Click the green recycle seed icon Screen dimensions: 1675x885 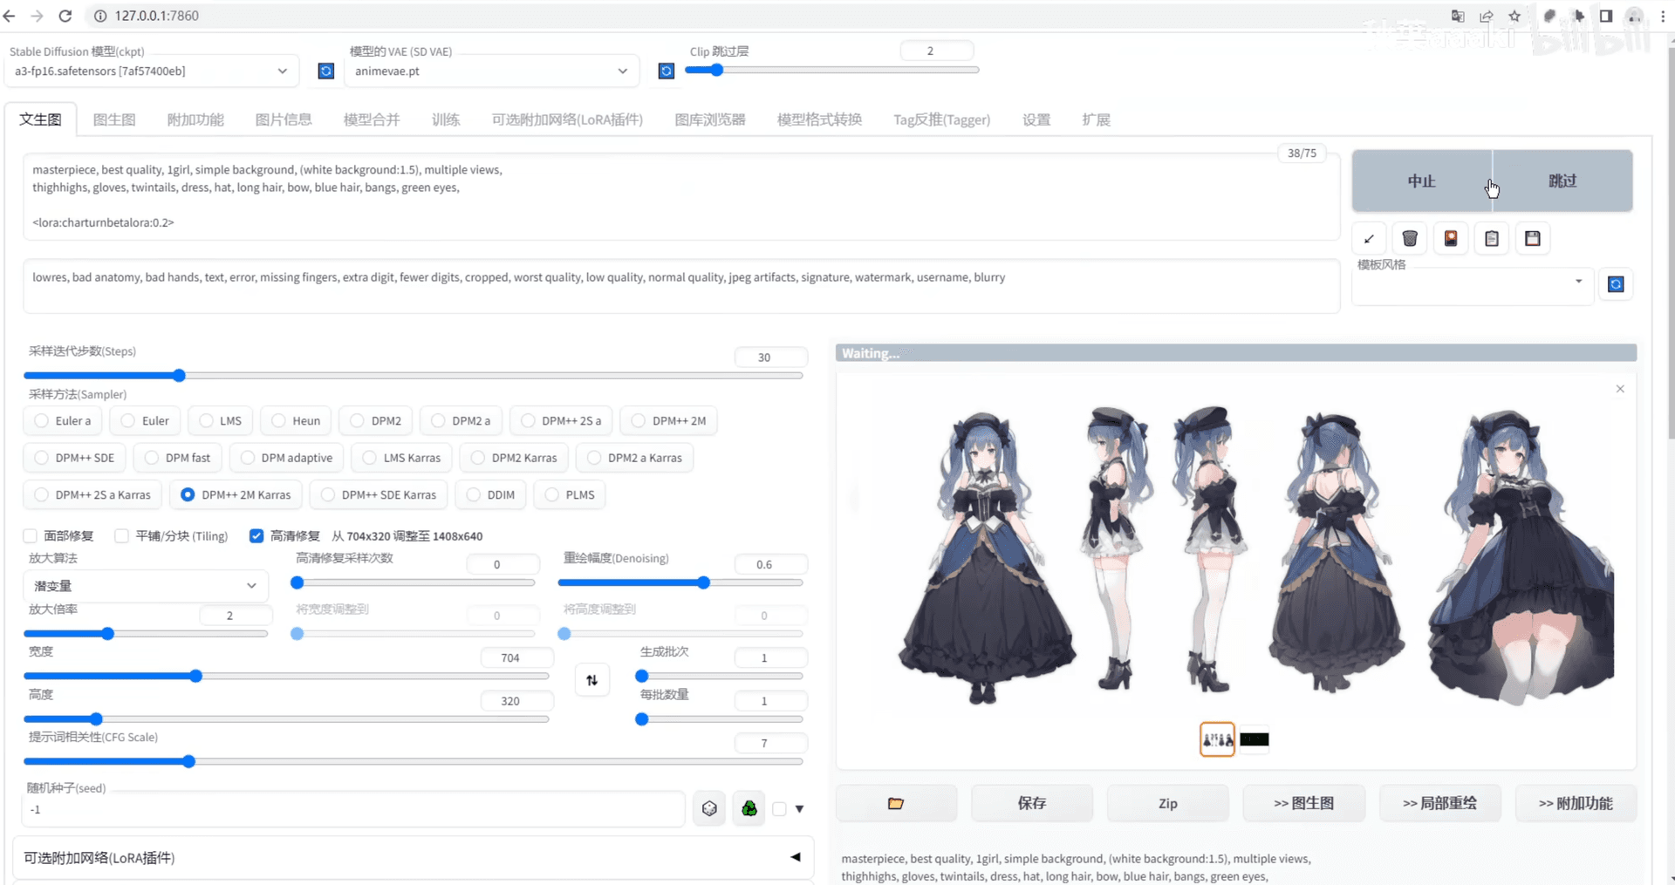point(749,809)
